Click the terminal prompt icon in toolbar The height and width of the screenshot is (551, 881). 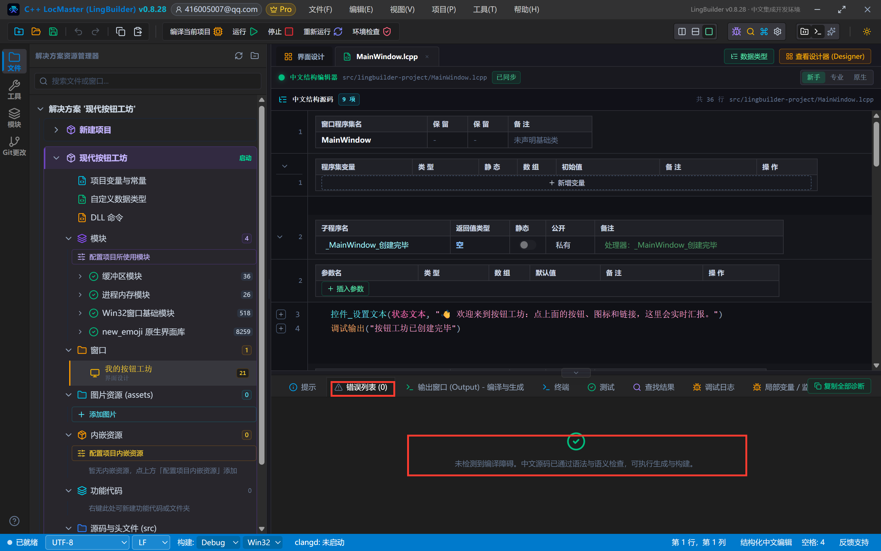[818, 32]
